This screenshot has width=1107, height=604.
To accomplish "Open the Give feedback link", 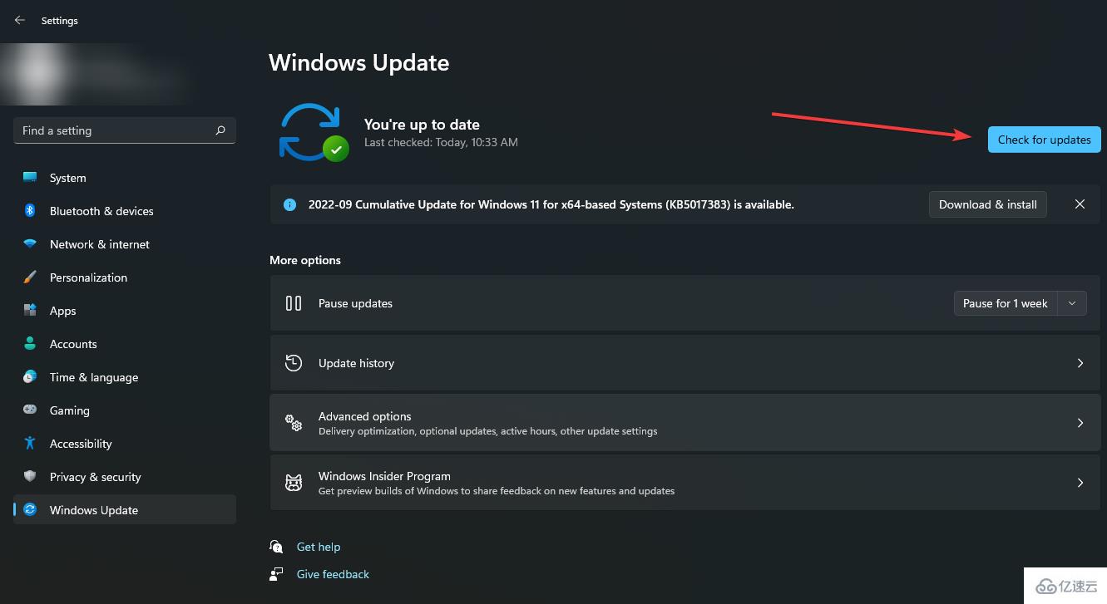I will point(333,574).
